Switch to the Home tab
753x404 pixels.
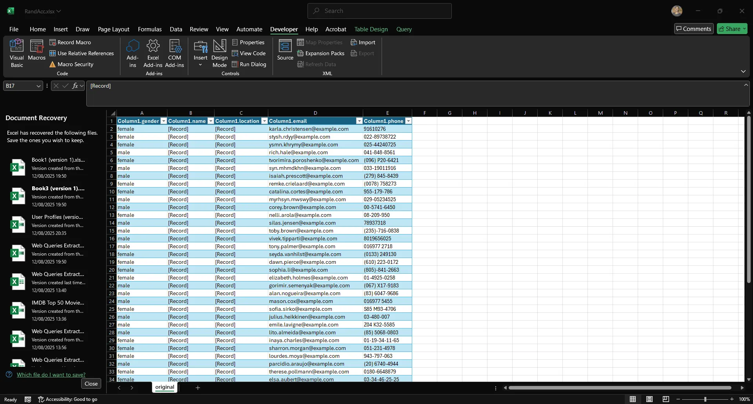click(x=38, y=29)
